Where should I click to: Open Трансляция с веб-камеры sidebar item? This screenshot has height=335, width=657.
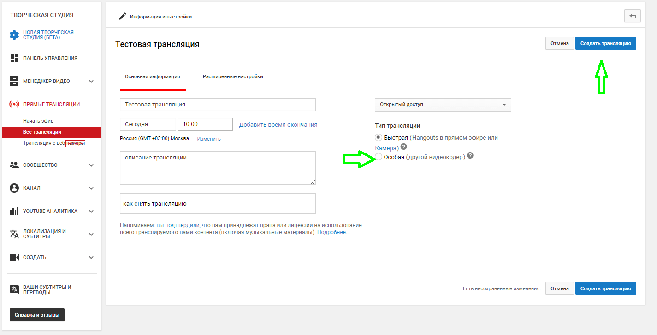[54, 143]
